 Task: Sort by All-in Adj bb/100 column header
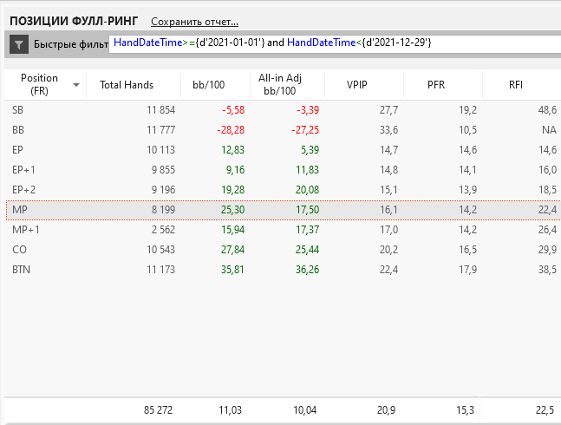pos(278,85)
